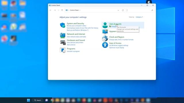Minimize the Control Panel window

(x=142, y=5)
